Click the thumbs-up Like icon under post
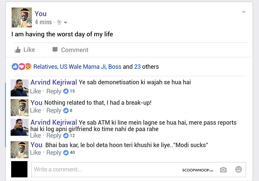Screen dimensions: 259x181 (x=18, y=50)
